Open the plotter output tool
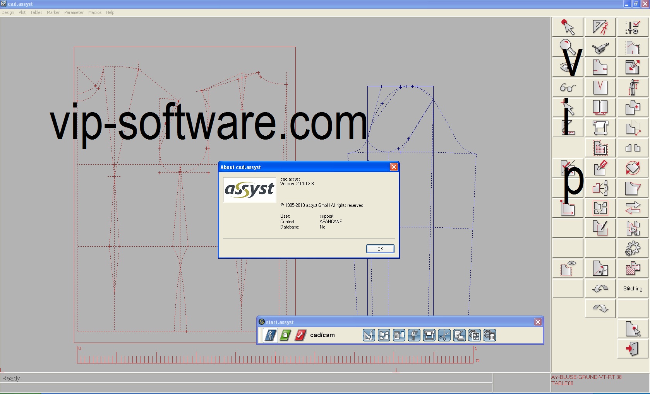This screenshot has height=394, width=650. pos(600,128)
